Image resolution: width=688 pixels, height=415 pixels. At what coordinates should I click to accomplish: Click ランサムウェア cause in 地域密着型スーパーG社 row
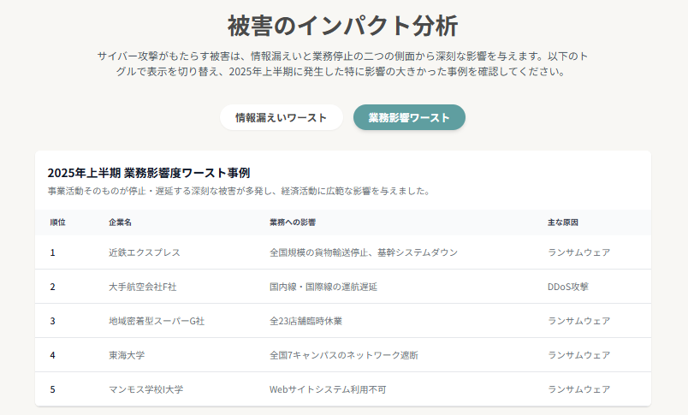[x=578, y=321]
